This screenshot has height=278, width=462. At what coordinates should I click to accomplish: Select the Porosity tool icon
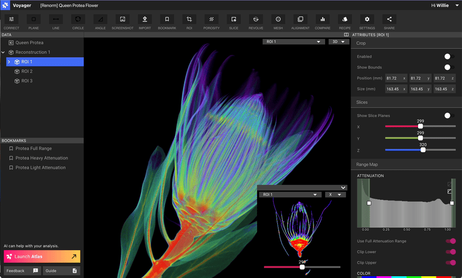211,19
